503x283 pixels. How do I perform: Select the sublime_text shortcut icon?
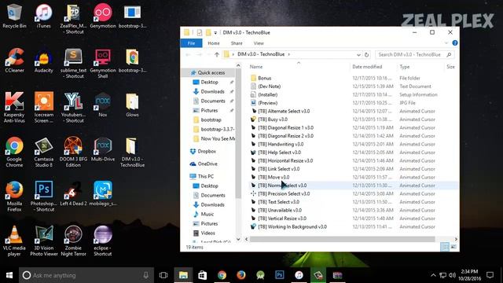(x=73, y=63)
